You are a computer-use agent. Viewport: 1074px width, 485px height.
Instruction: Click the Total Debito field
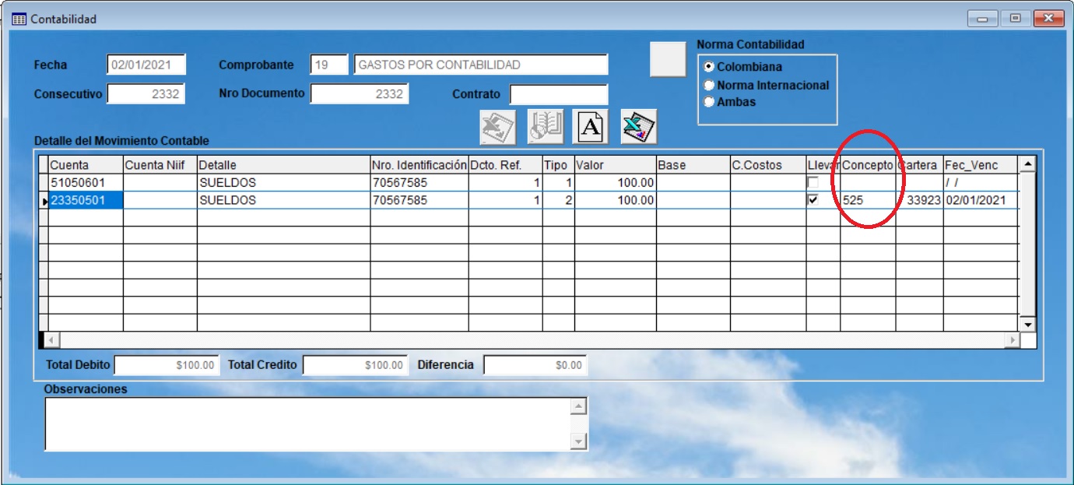click(167, 364)
